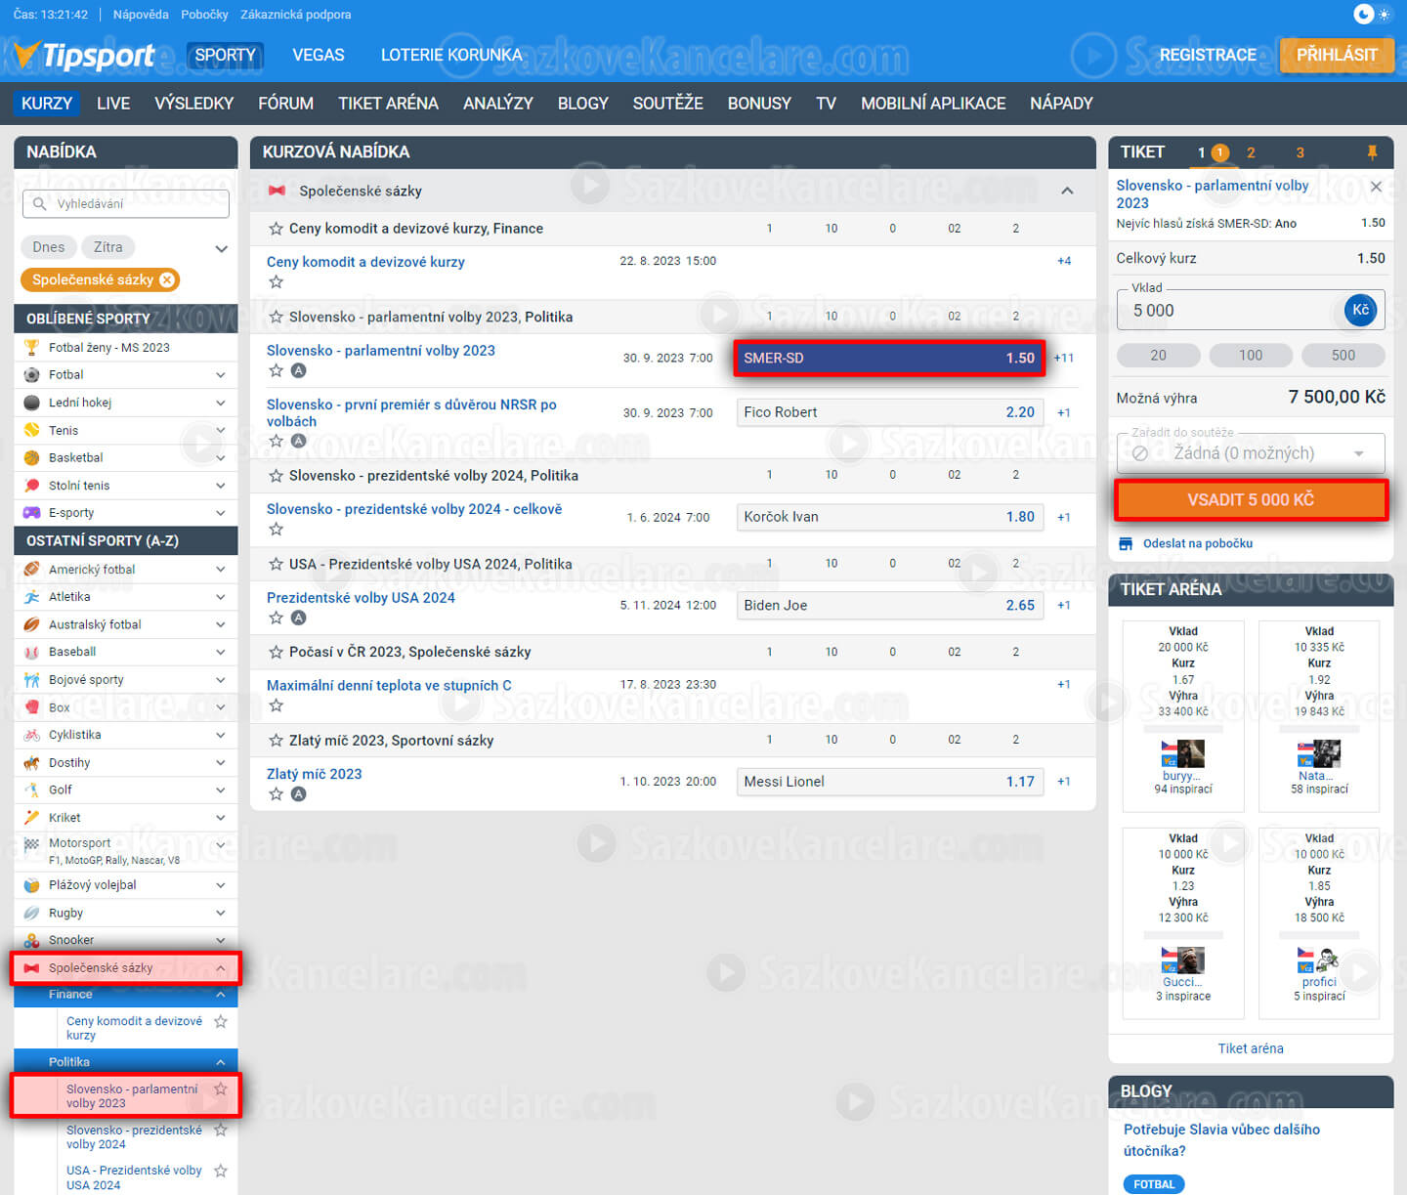Click the Stolní tenis paddle icon
This screenshot has width=1407, height=1195.
[x=31, y=485]
